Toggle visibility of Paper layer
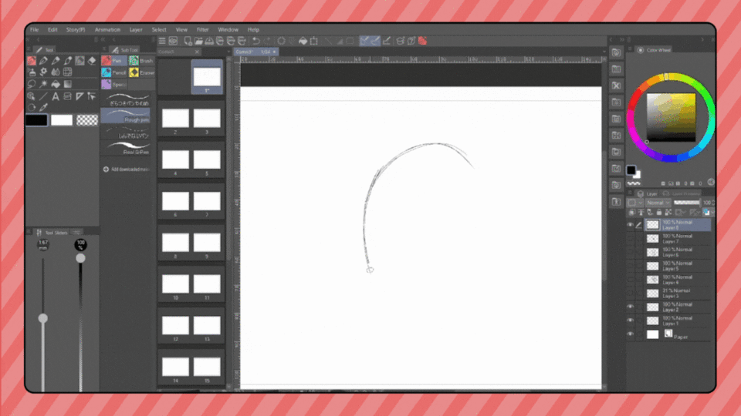The image size is (741, 416). click(x=630, y=334)
